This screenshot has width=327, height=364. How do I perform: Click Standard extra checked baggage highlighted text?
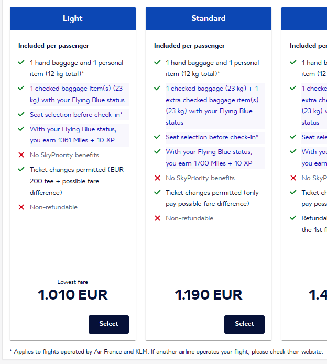point(212,105)
